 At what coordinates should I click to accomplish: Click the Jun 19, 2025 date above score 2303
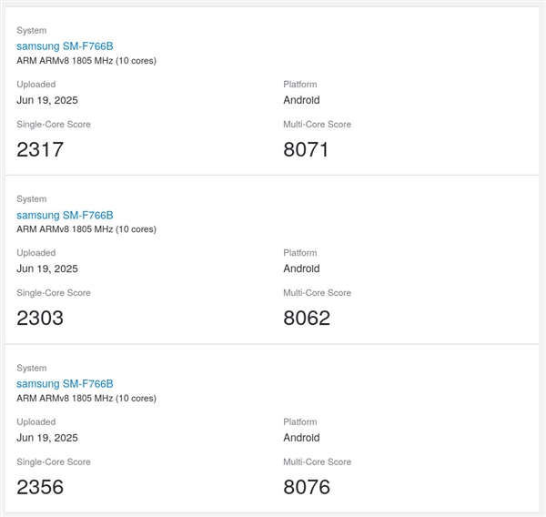pos(47,269)
